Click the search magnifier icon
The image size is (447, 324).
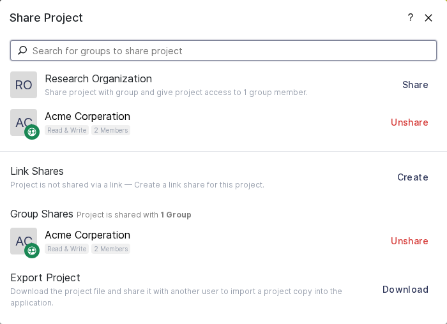point(22,50)
